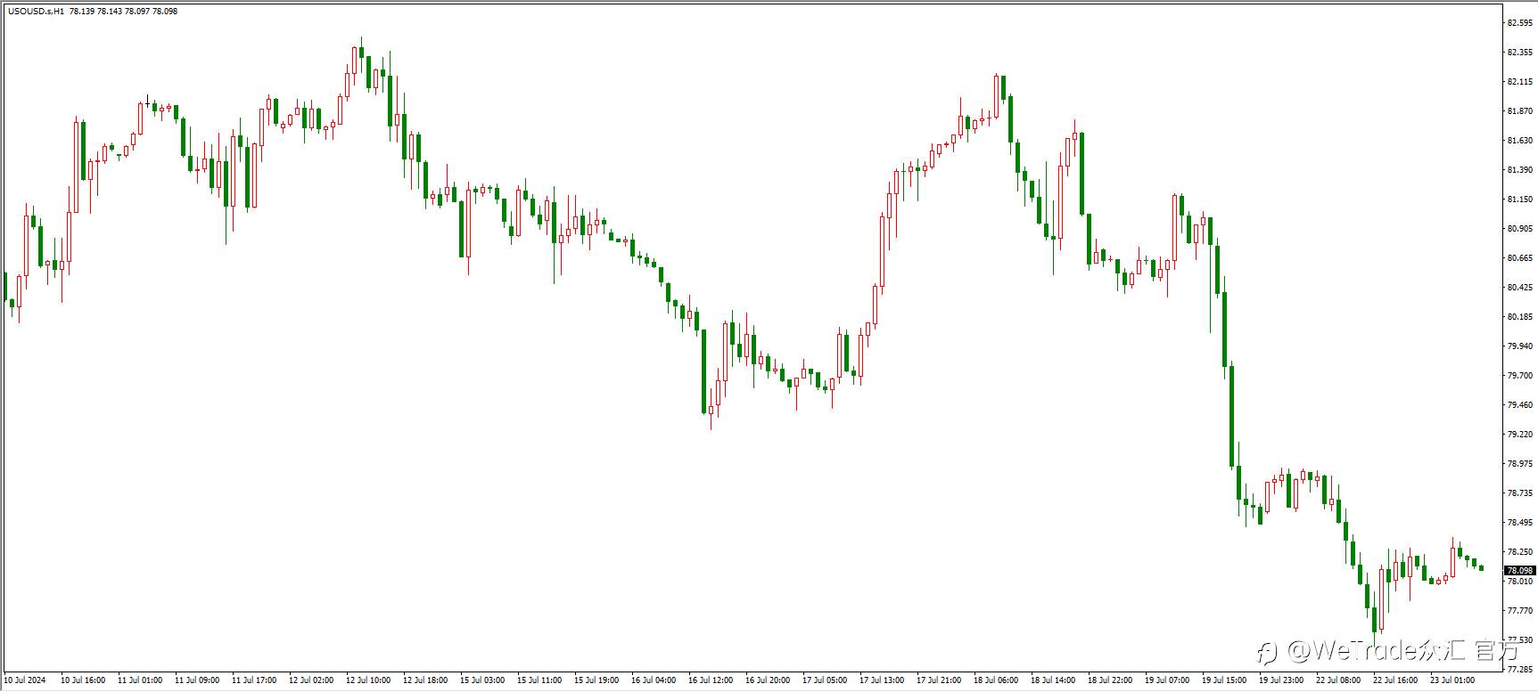Viewport: 1538px width, 692px height.
Task: Click the 17 Jul 21:00 time label
Action: (939, 680)
